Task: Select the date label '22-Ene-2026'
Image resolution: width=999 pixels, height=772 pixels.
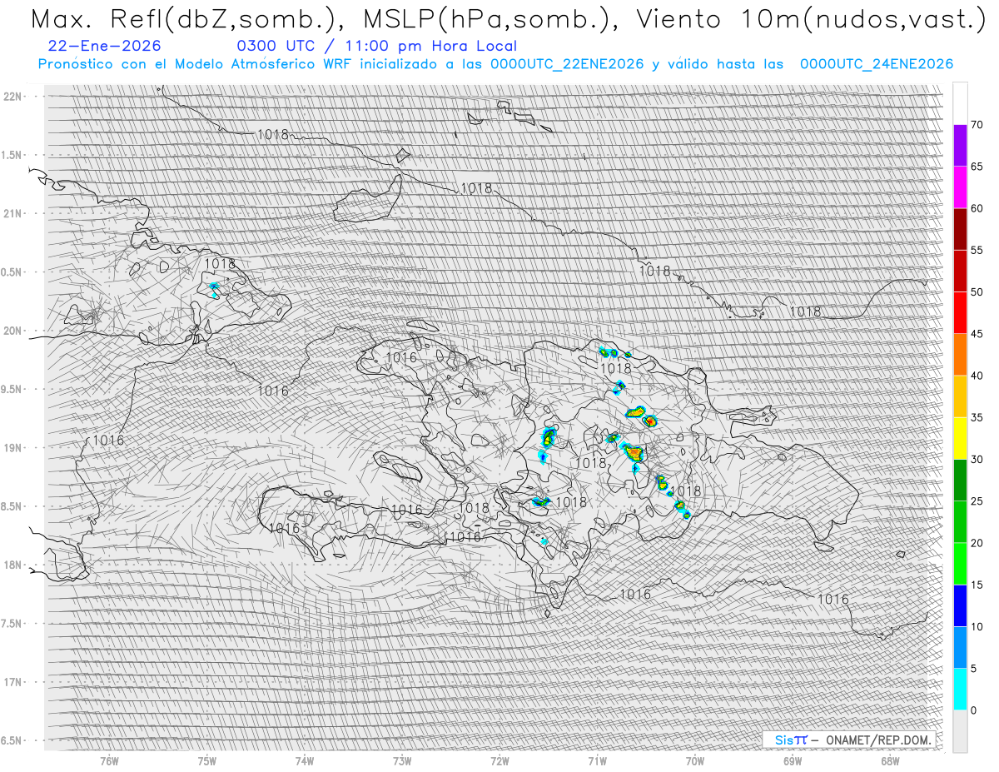Action: coord(105,47)
